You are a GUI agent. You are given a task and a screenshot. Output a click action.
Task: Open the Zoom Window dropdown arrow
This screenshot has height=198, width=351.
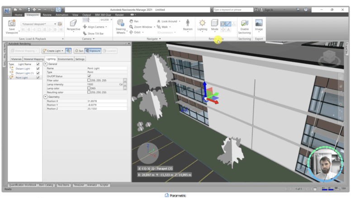pyautogui.click(x=154, y=27)
